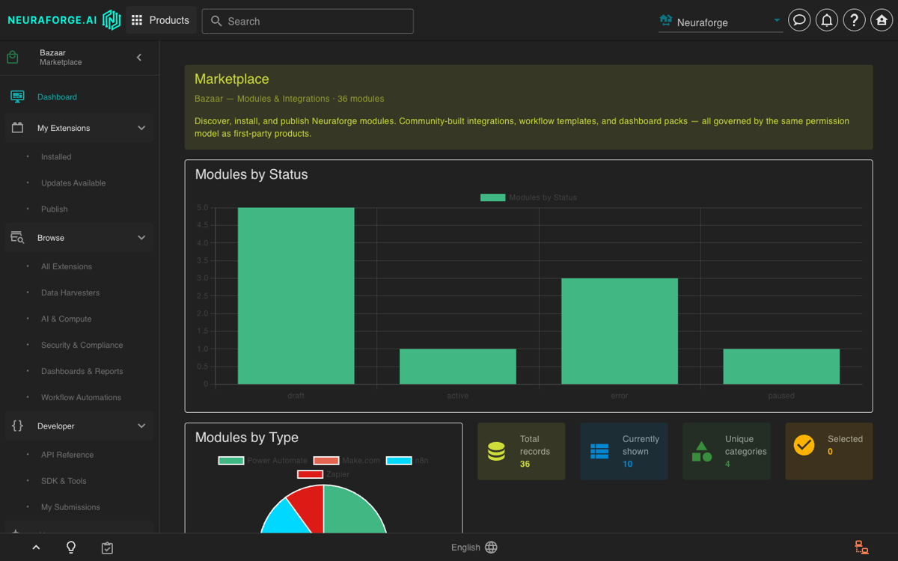Image resolution: width=898 pixels, height=561 pixels.
Task: Open Security & Compliance category
Action: pos(82,345)
